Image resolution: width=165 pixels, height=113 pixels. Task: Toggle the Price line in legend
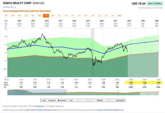click(44, 100)
